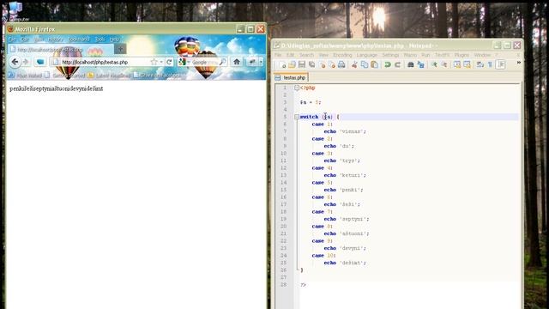Undo with the green arrow icon
The height and width of the screenshot is (309, 549).
(x=387, y=64)
